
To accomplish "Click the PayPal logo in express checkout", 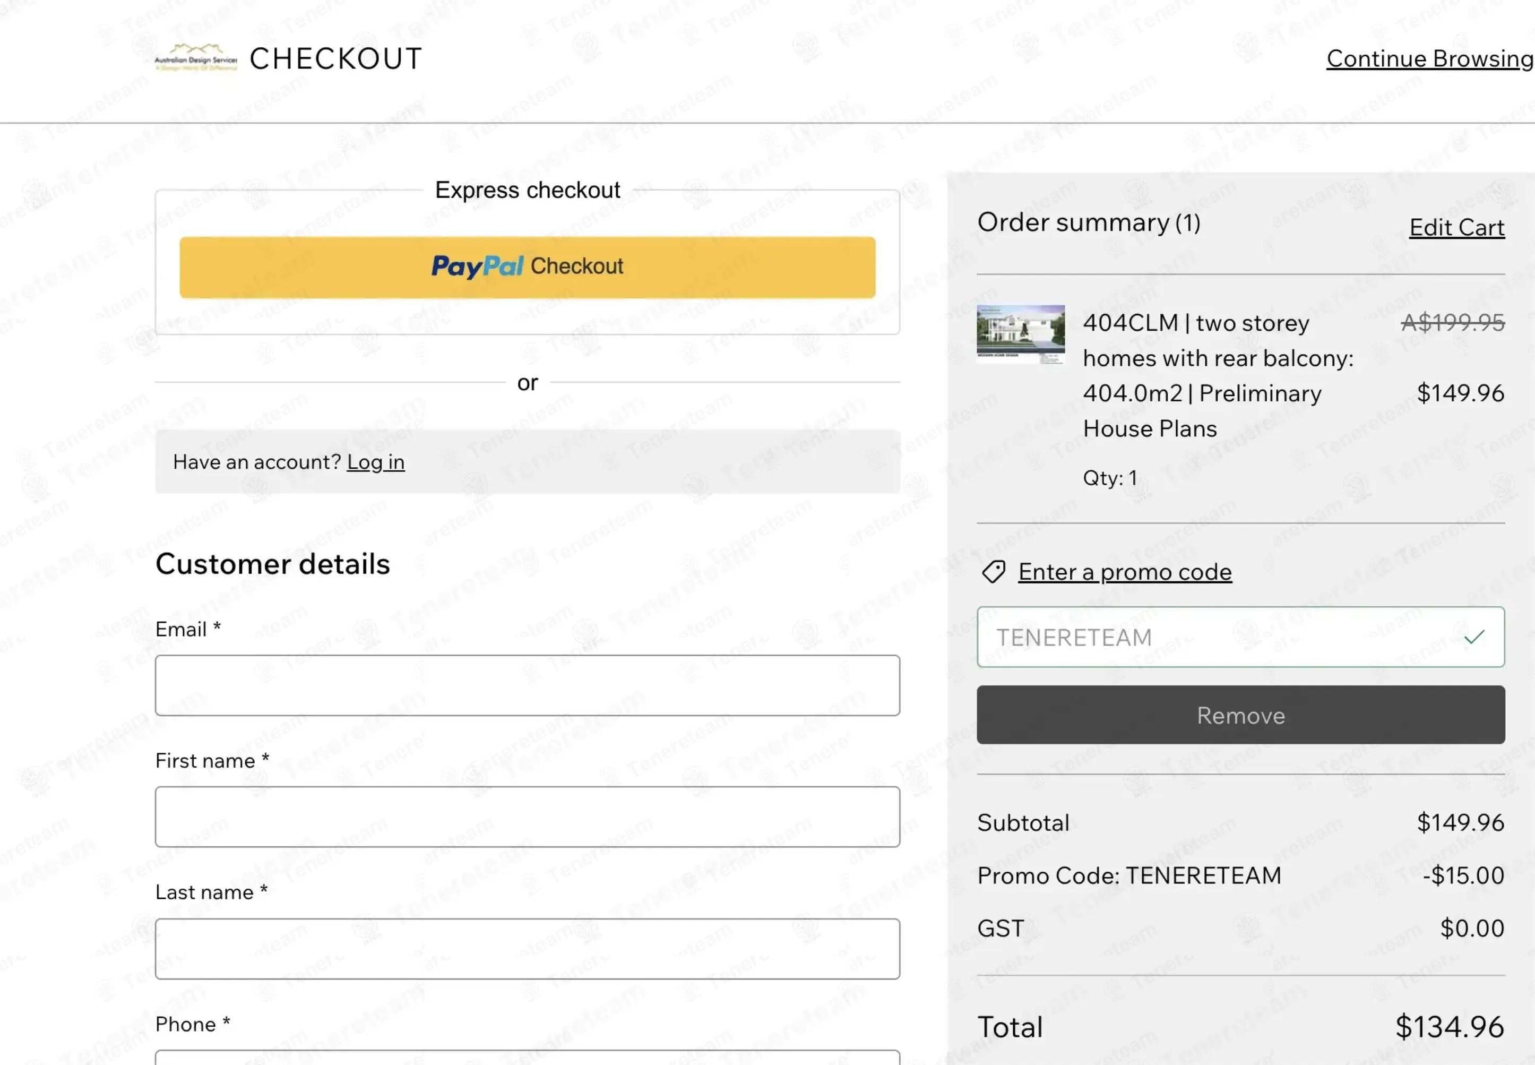I will (477, 267).
